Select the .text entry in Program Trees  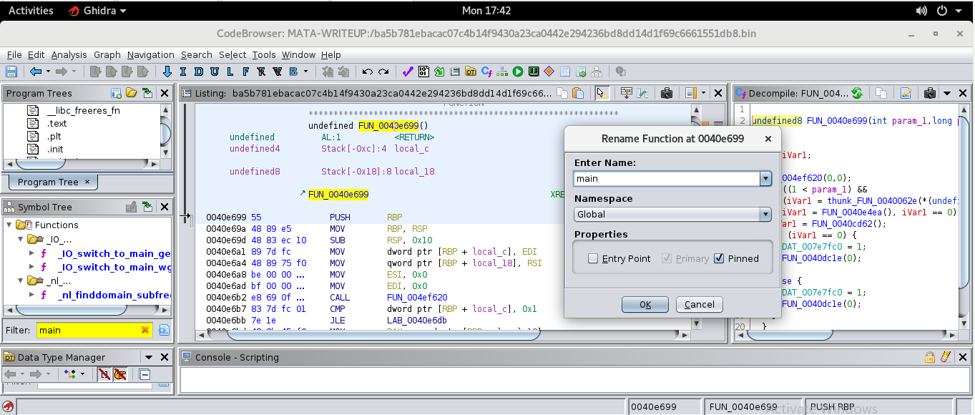[x=57, y=123]
